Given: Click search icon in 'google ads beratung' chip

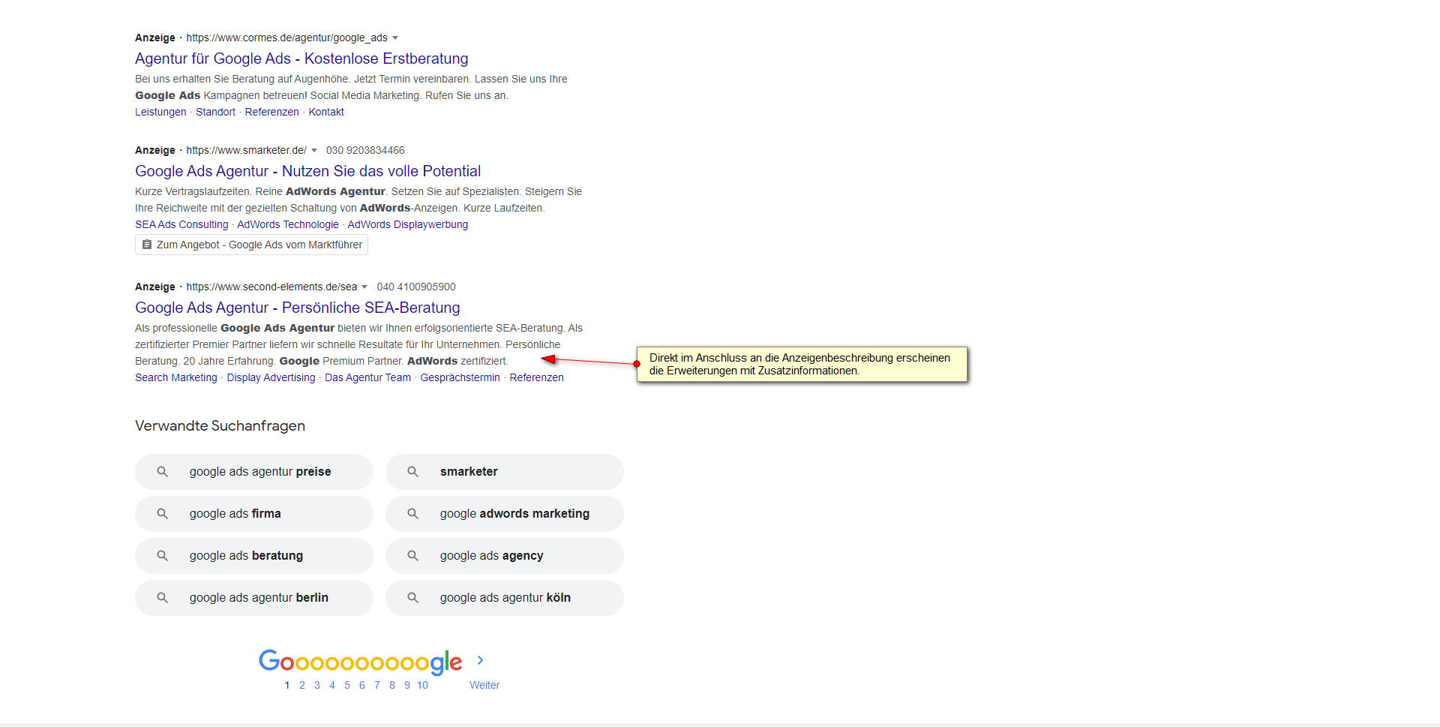Looking at the screenshot, I should 162,556.
